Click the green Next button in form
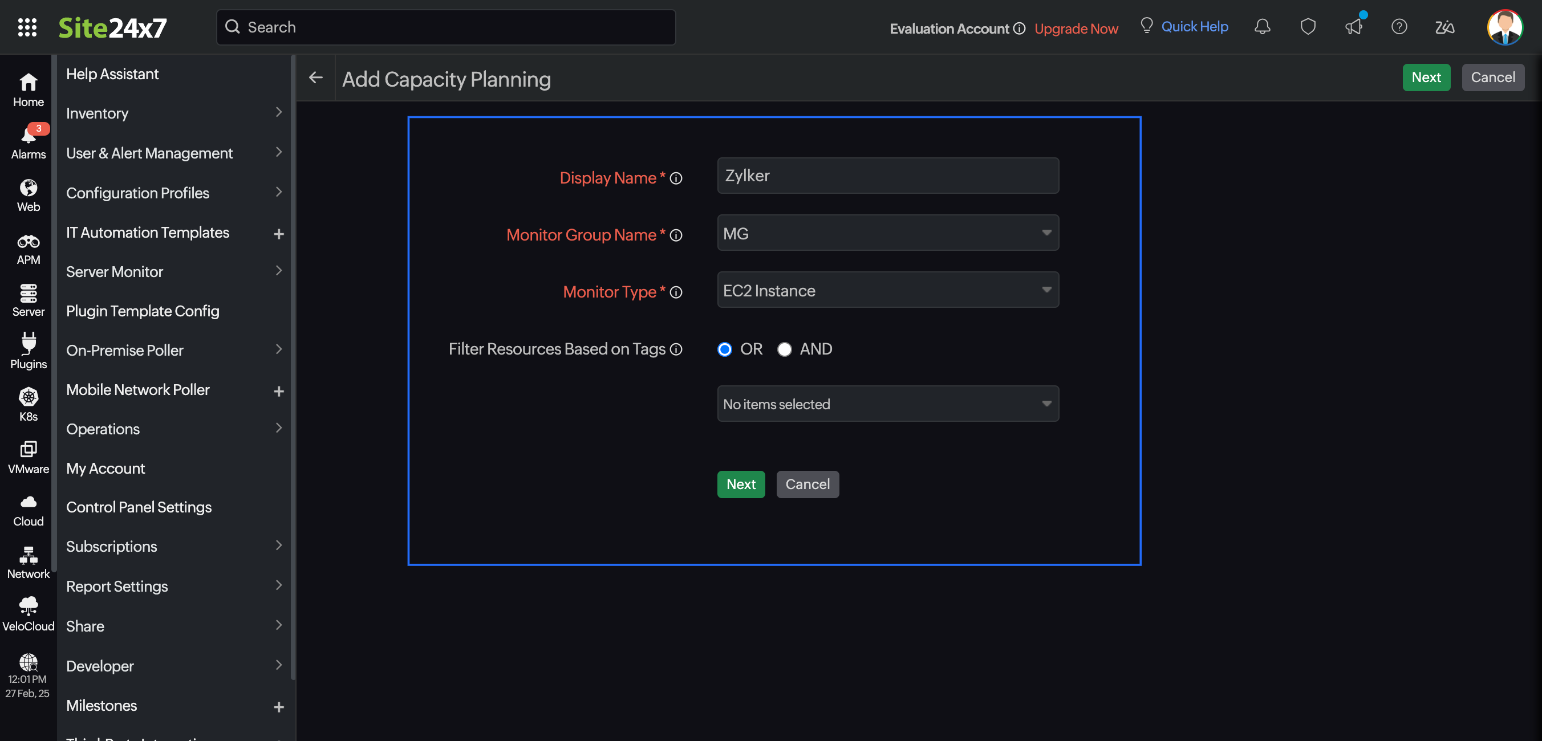The width and height of the screenshot is (1542, 741). (740, 484)
